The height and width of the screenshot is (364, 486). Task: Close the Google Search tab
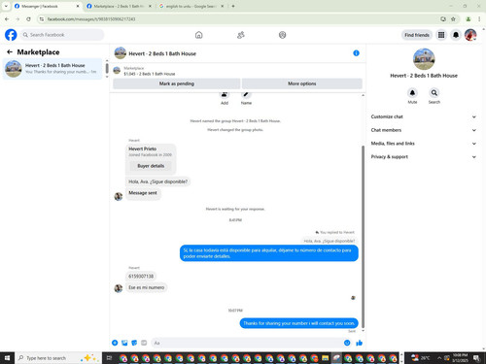223,6
